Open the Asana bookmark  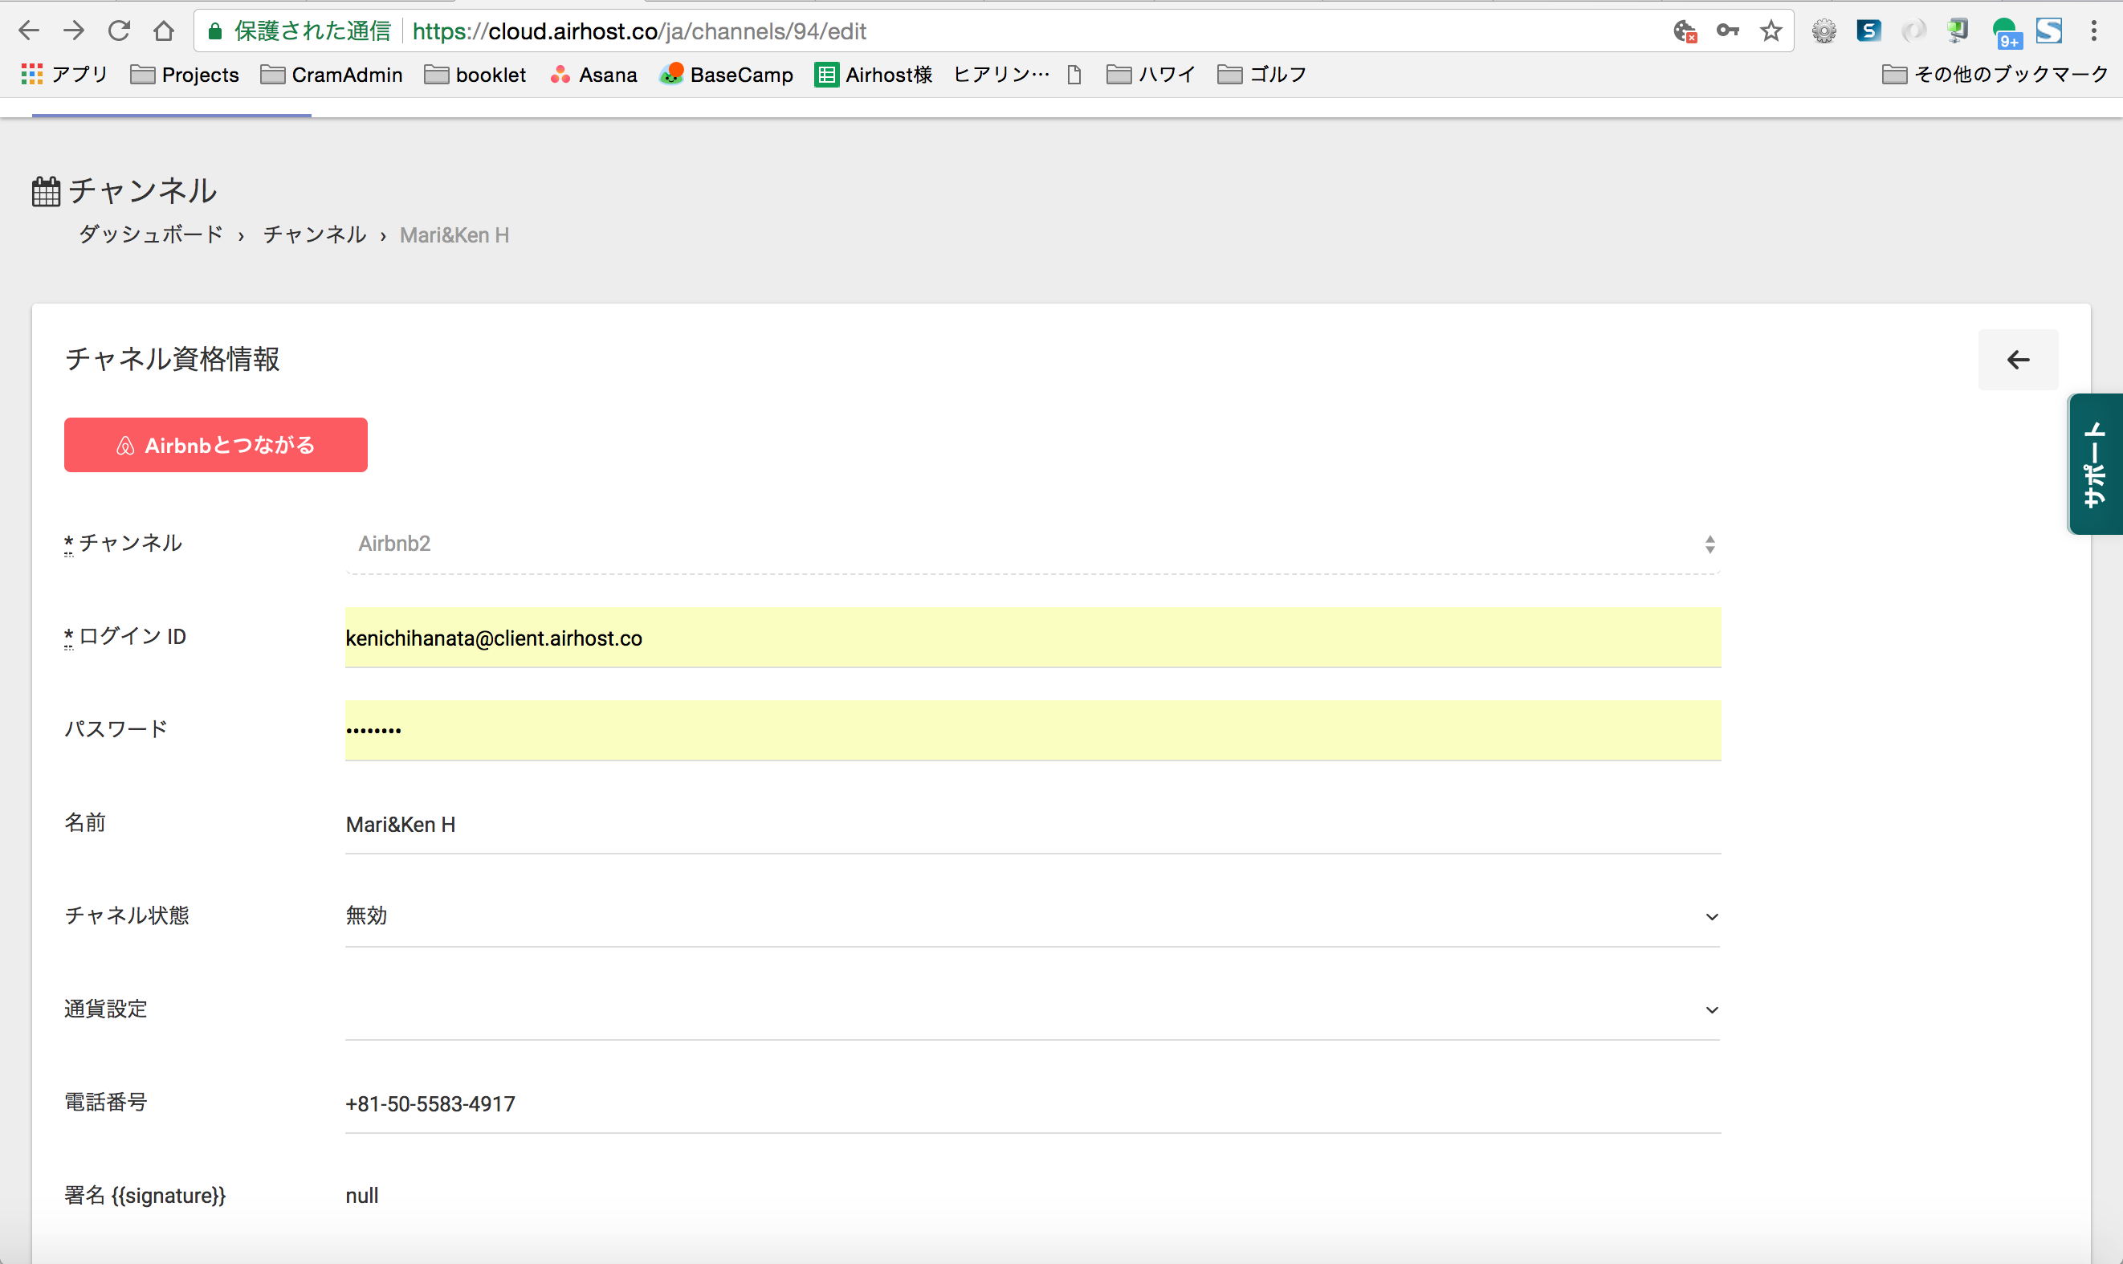tap(593, 75)
